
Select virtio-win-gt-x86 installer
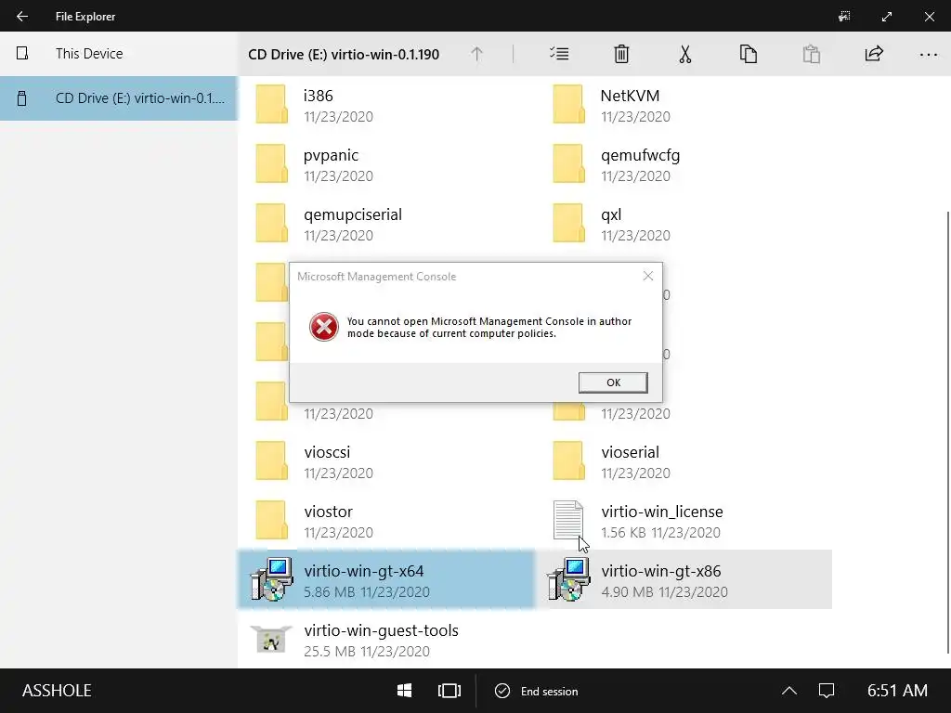(683, 579)
